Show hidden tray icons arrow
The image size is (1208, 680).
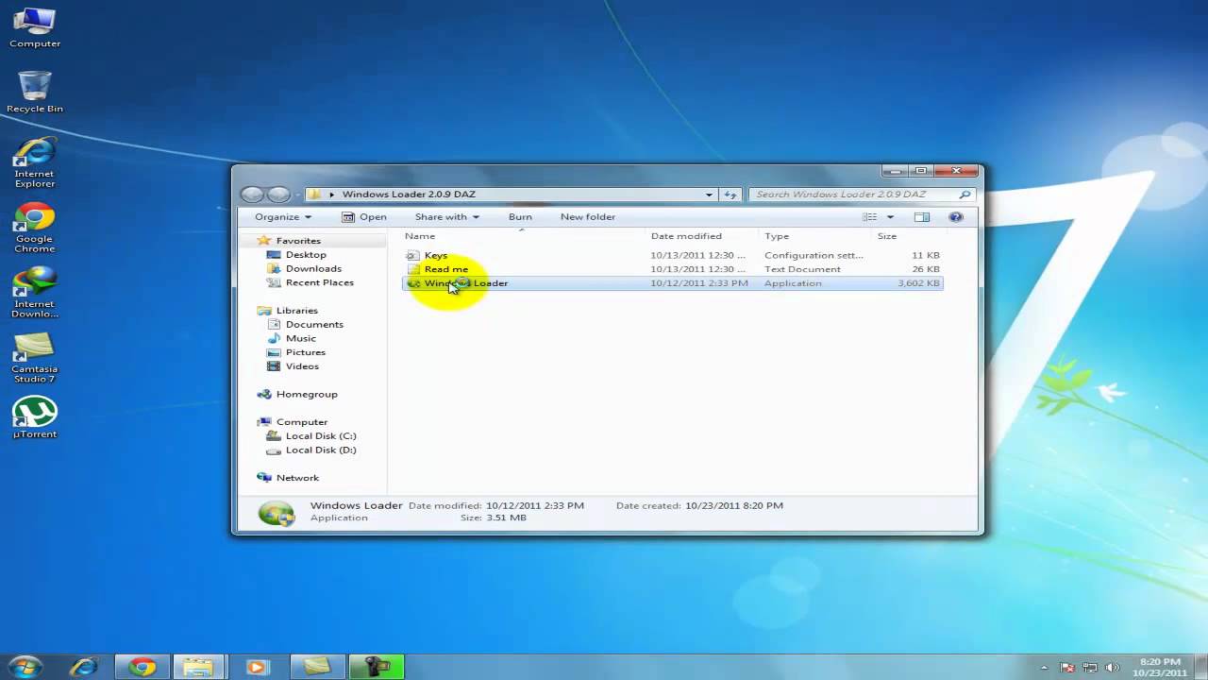click(x=1044, y=668)
